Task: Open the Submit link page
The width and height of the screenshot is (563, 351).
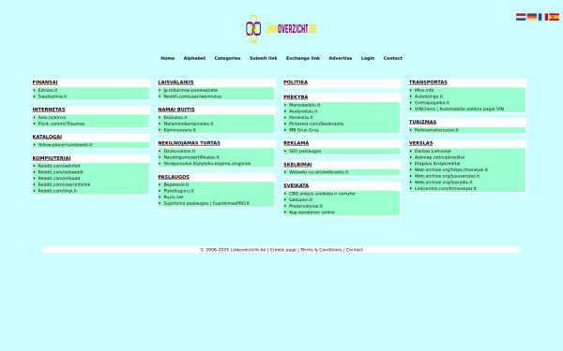Action: [x=263, y=58]
